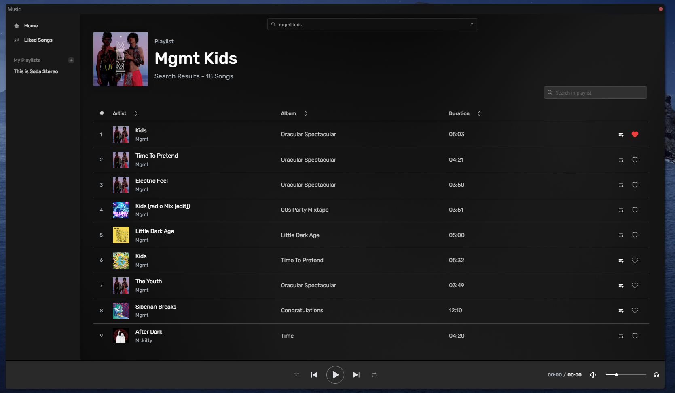The image size is (675, 393).
Task: Clear the mgmt kids search query
Action: [472, 24]
